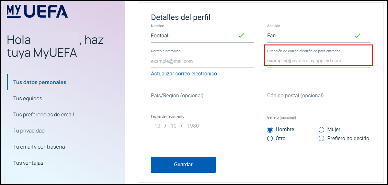
Task: Choose the Otro gender option
Action: point(270,139)
